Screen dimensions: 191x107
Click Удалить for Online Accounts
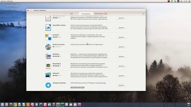click(x=121, y=47)
